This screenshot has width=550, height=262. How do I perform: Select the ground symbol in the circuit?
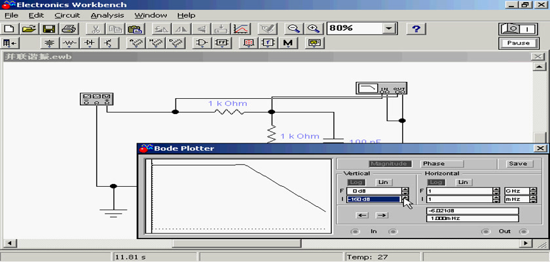[x=113, y=212]
